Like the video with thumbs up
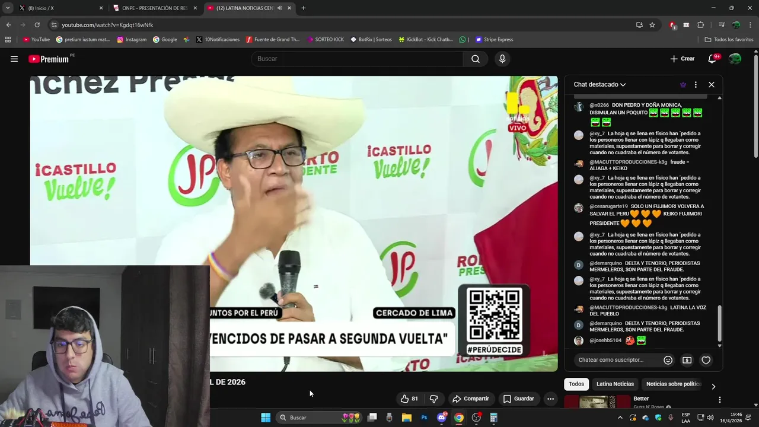Image resolution: width=759 pixels, height=427 pixels. click(409, 399)
